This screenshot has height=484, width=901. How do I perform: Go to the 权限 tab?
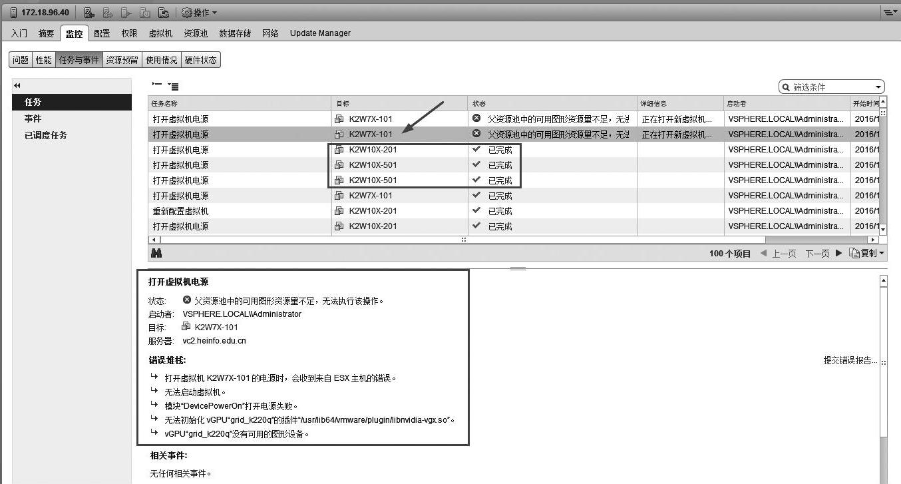pos(129,33)
